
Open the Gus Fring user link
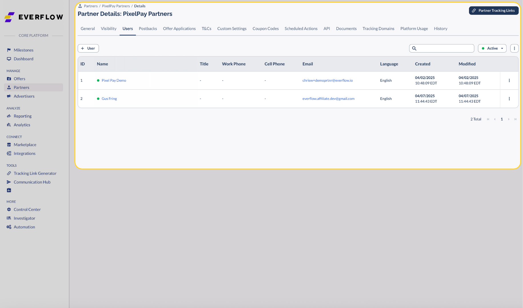109,99
